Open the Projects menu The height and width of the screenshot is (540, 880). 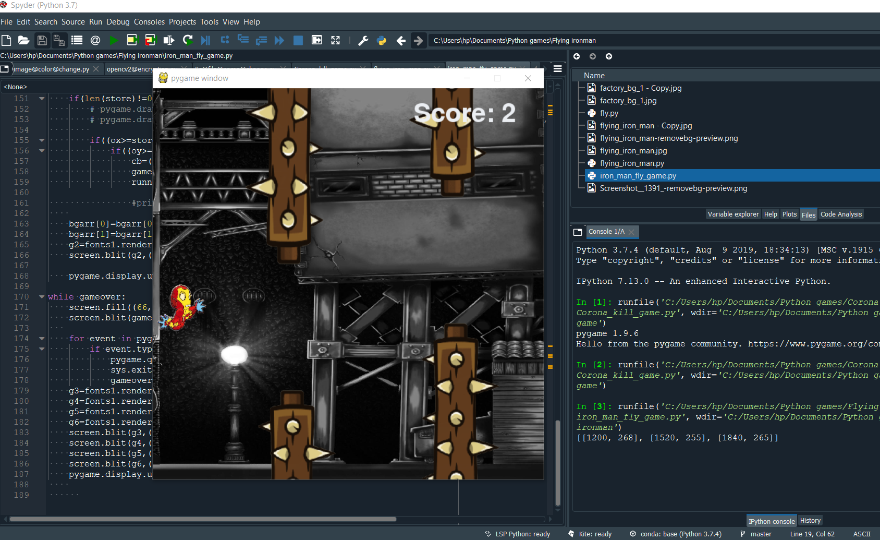click(x=182, y=22)
